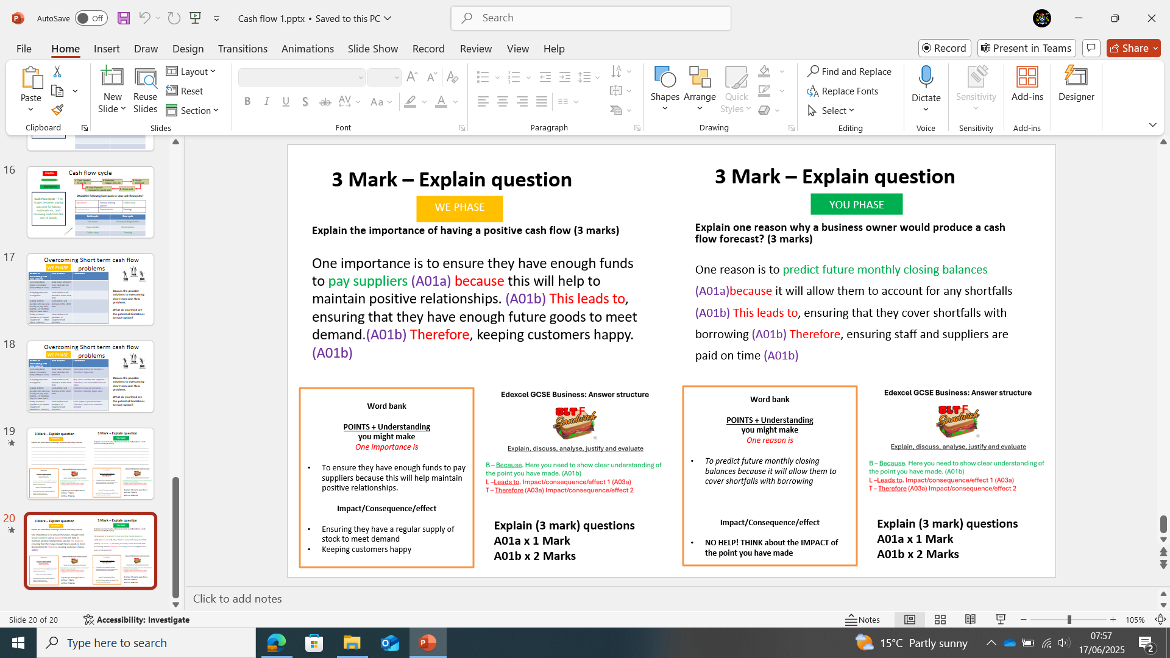Open the Animations tab
This screenshot has height=658, width=1170.
pyautogui.click(x=308, y=49)
